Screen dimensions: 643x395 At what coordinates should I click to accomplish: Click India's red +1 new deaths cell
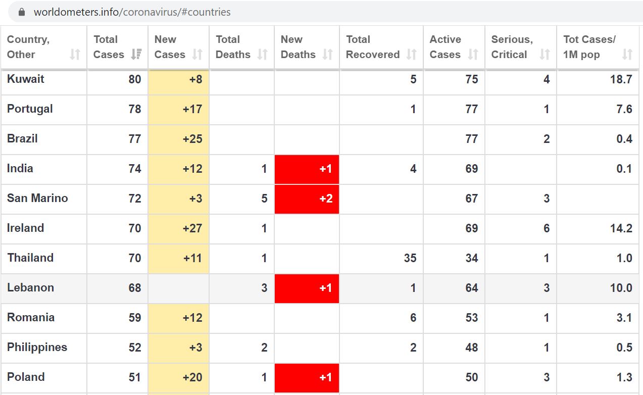[307, 169]
